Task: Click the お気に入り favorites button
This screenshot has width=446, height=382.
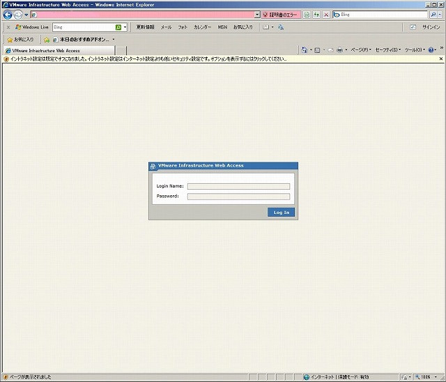Action: pyautogui.click(x=20, y=40)
